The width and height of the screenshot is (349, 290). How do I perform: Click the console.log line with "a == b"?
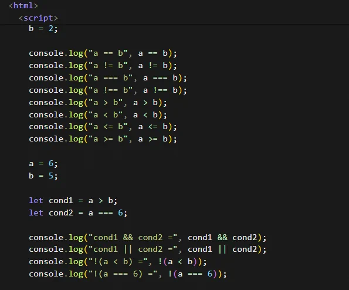pos(103,53)
